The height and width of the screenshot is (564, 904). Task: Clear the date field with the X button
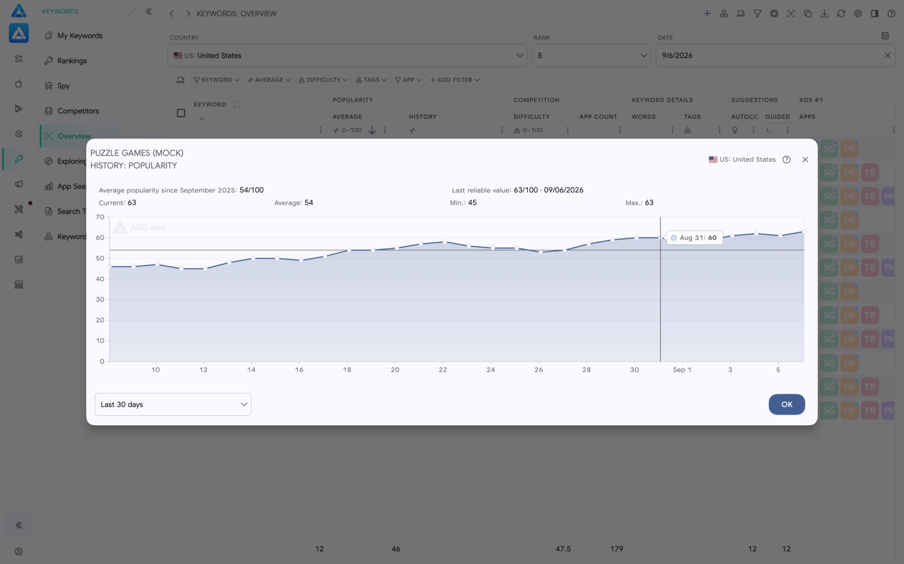coord(887,55)
